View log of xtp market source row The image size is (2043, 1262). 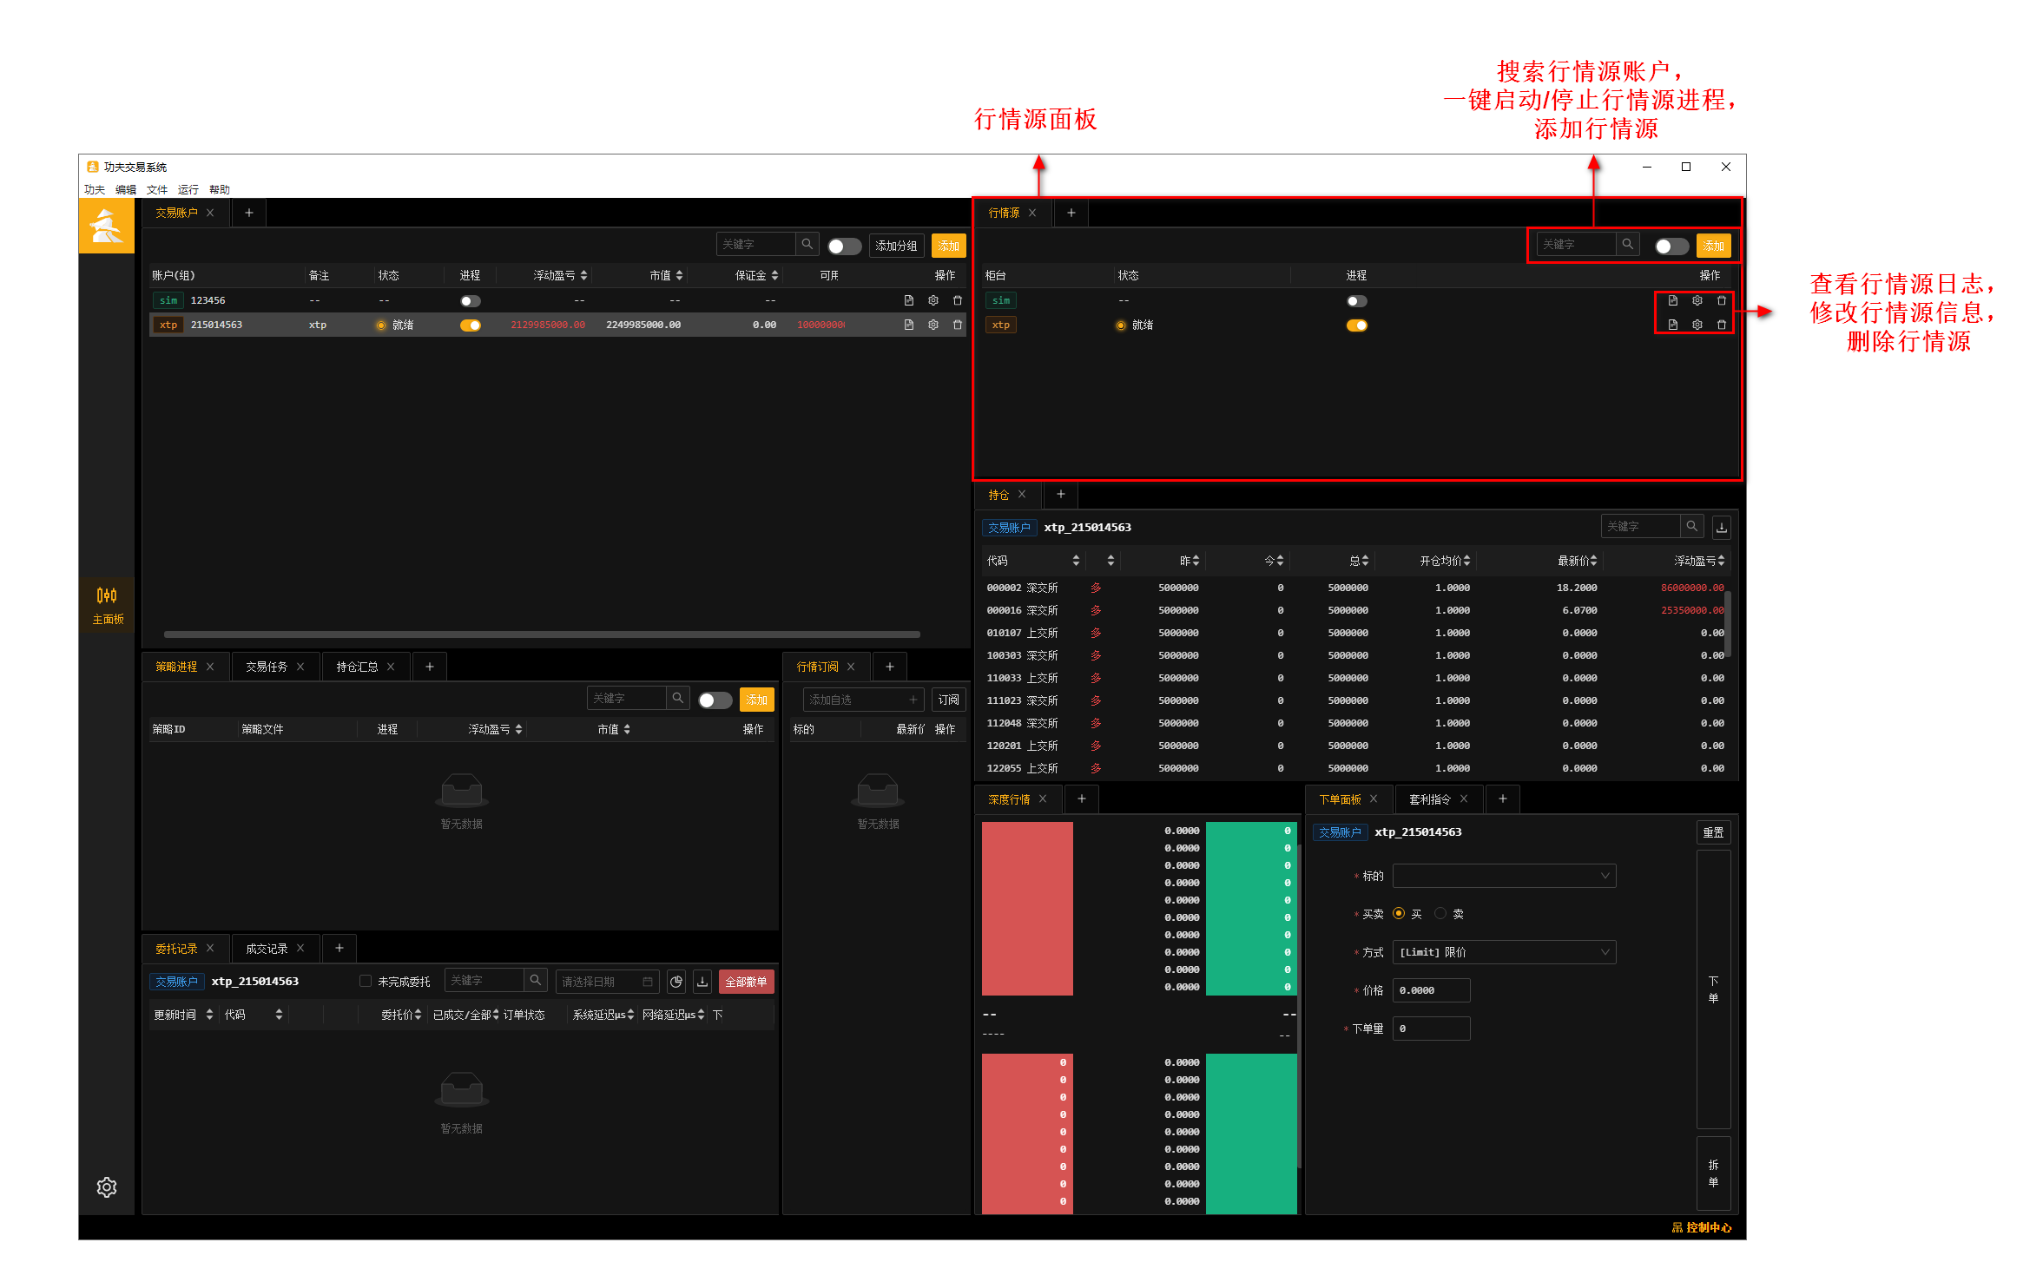click(1674, 325)
